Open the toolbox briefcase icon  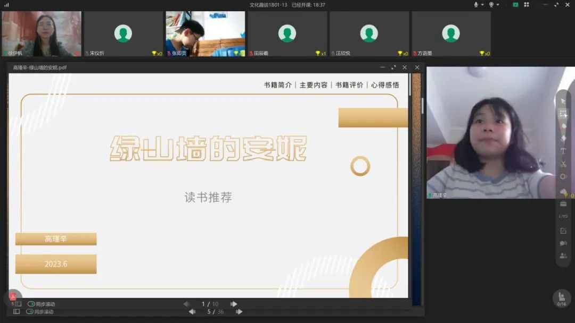point(563,204)
